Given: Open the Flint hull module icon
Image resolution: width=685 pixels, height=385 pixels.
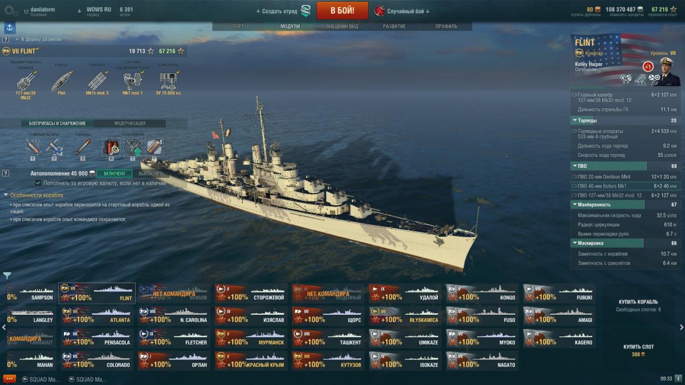Looking at the screenshot, I should pos(61,80).
